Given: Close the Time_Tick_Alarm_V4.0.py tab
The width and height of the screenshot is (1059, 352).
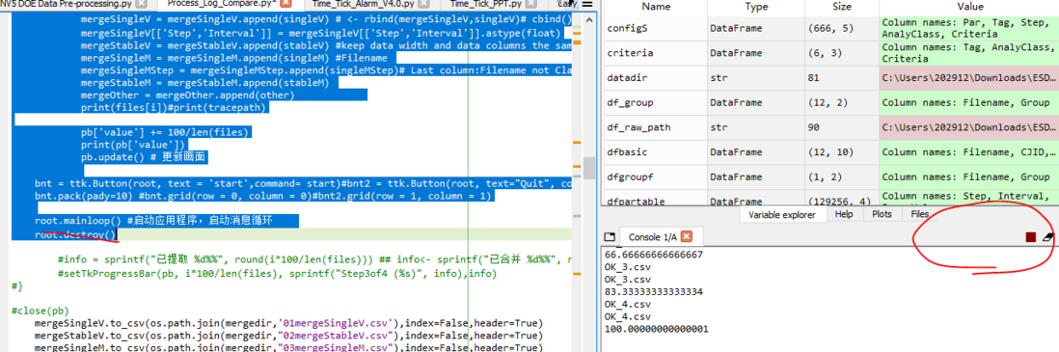Looking at the screenshot, I should click(x=424, y=4).
